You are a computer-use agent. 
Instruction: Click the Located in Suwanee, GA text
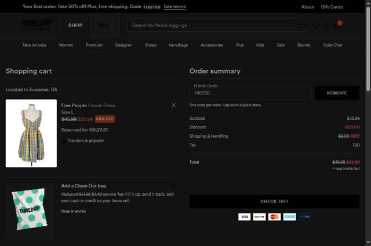(x=31, y=89)
